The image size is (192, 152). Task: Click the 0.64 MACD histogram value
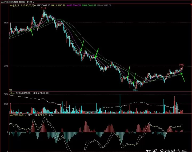(51, 115)
